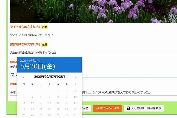Click the 水 weekday header
Image resolution: width=177 pixels, height=118 pixels.
pyautogui.click(x=50, y=84)
